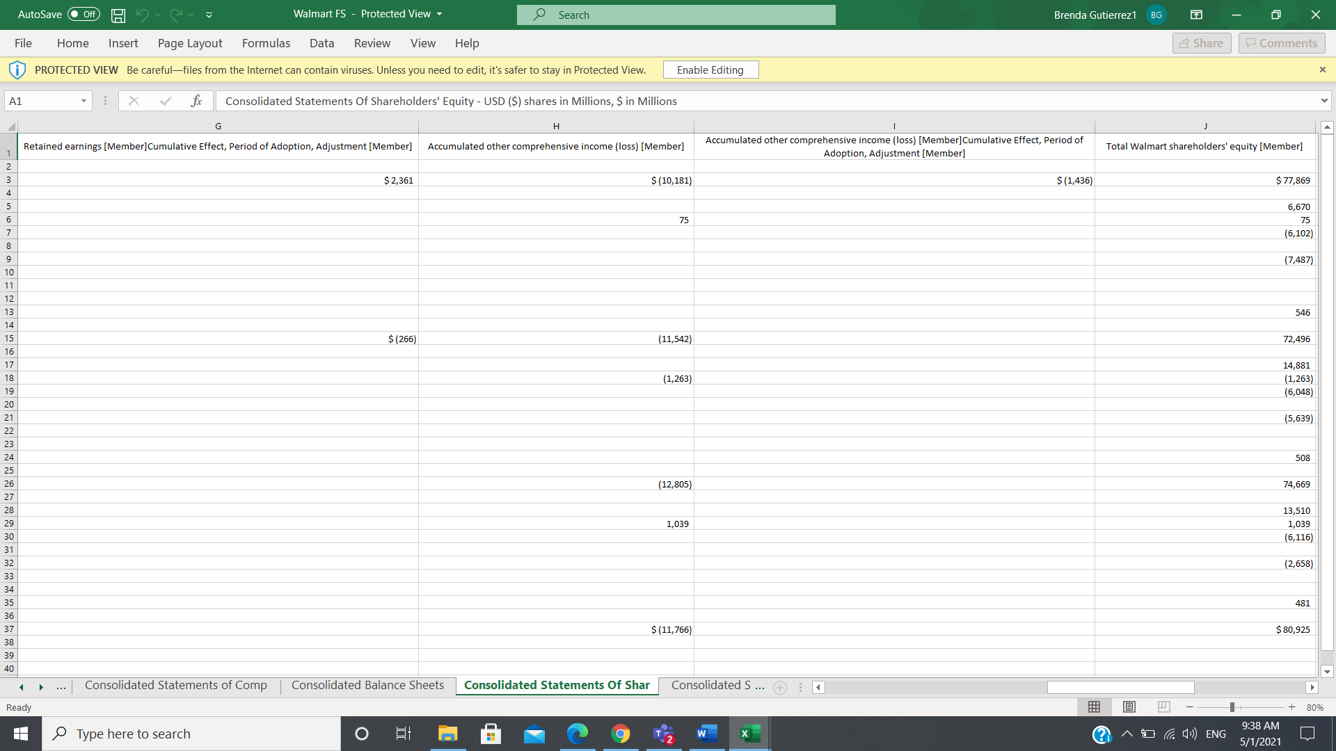The width and height of the screenshot is (1336, 751).
Task: Open the Formulas ribbon tab
Action: (265, 43)
